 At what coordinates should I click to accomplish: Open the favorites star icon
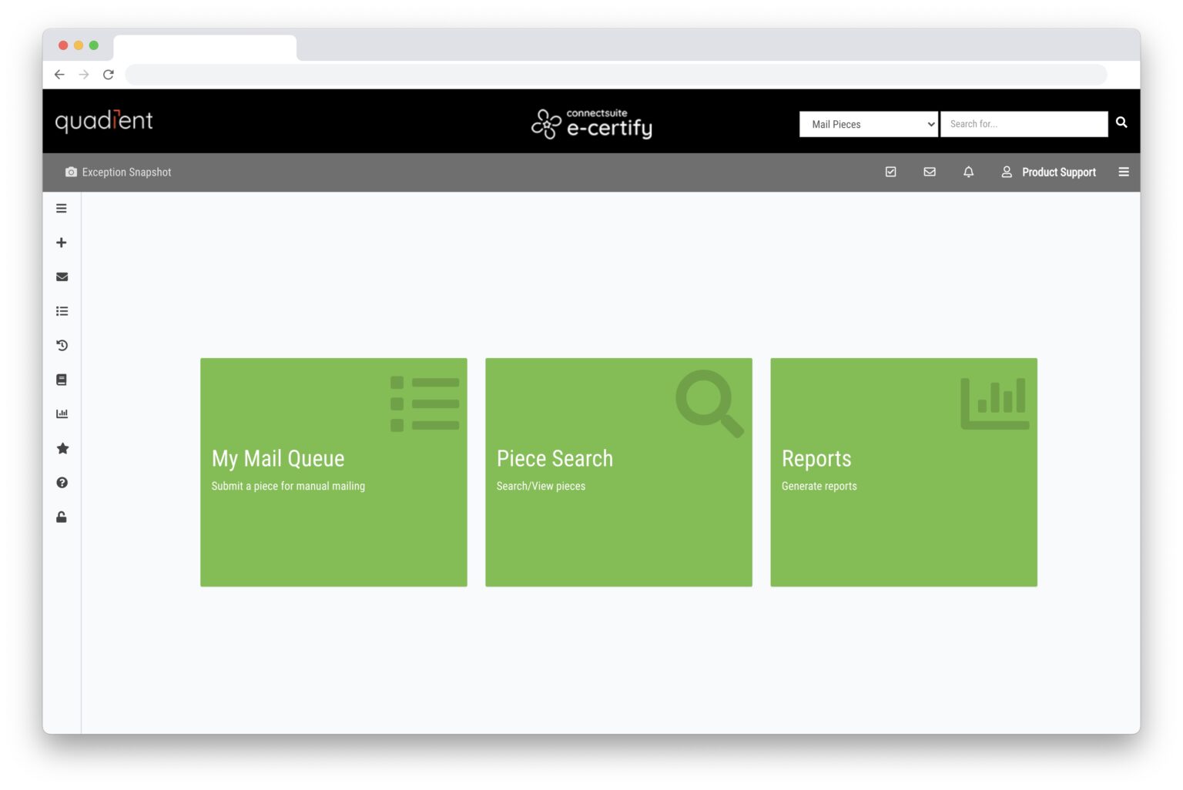point(62,448)
